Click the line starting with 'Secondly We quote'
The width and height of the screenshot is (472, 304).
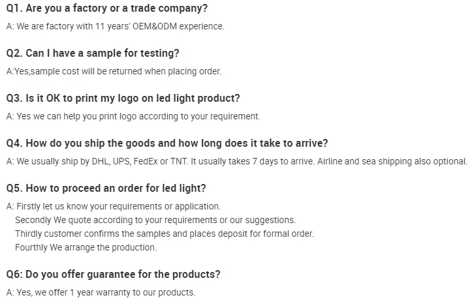coord(155,220)
